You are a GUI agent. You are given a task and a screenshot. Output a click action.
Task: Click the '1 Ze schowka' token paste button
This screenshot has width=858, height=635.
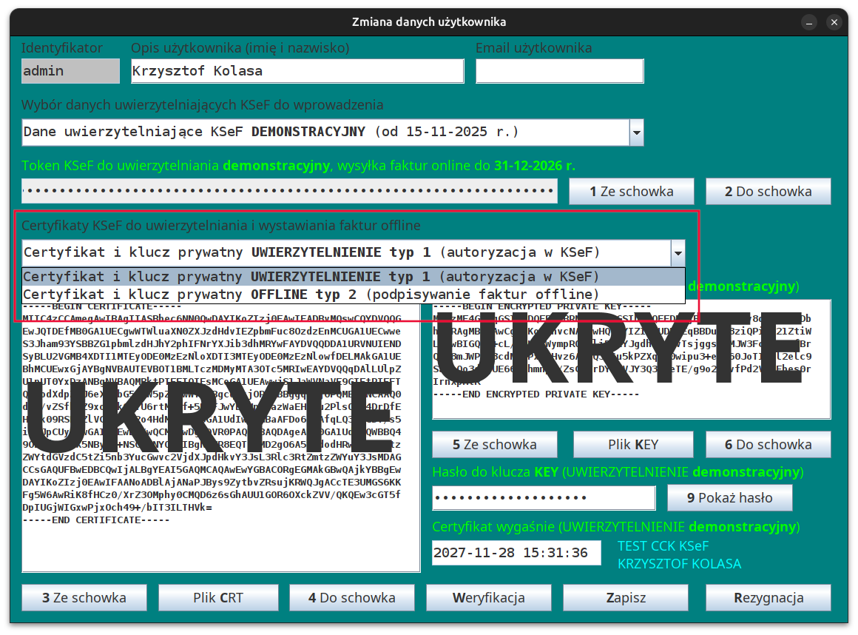[631, 191]
